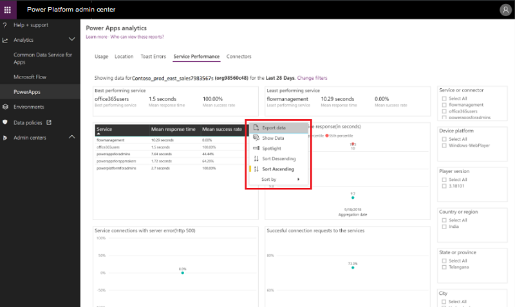Check the flowmanagement service checkbox

point(445,105)
